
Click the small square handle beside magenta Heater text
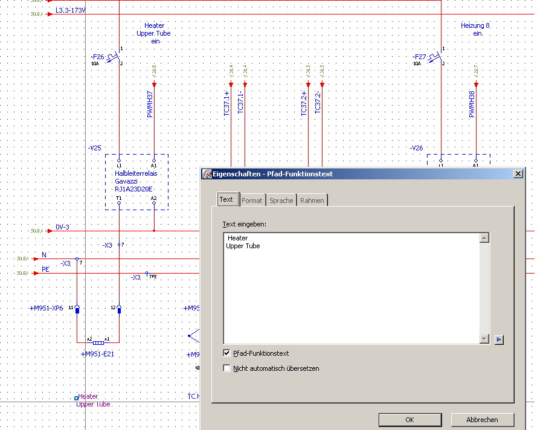(x=76, y=398)
